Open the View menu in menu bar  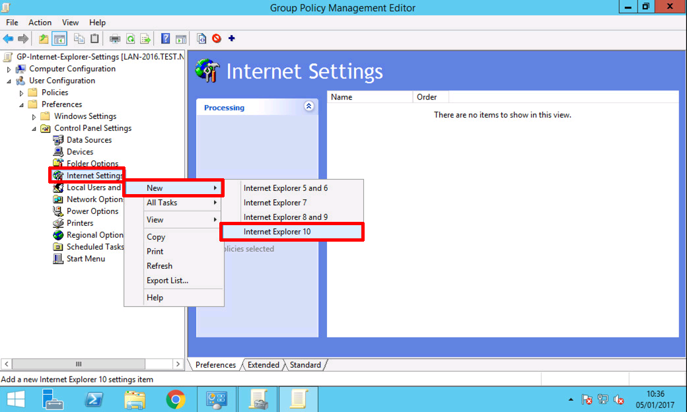[x=70, y=22]
